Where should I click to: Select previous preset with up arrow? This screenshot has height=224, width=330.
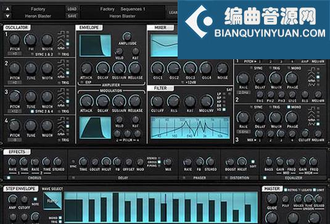[x=7, y=9]
